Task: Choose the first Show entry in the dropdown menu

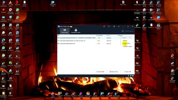Action: (125, 41)
